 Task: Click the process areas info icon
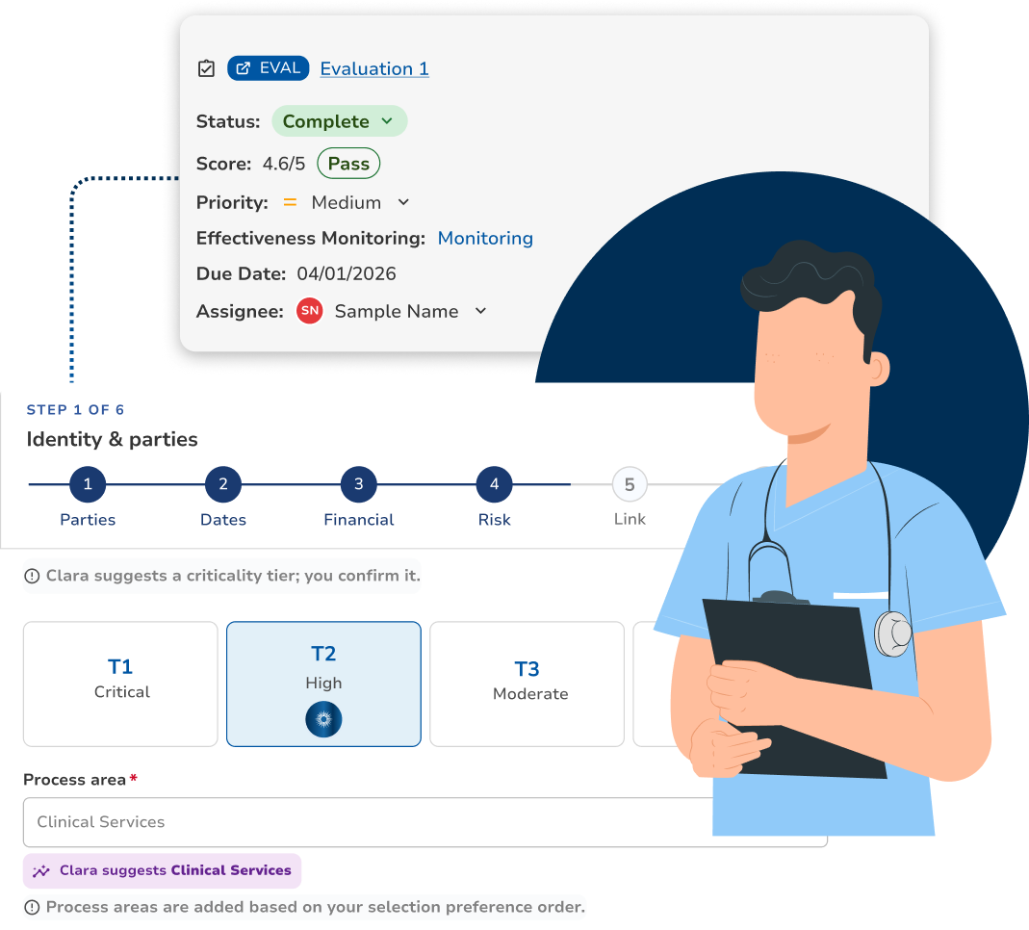(32, 908)
